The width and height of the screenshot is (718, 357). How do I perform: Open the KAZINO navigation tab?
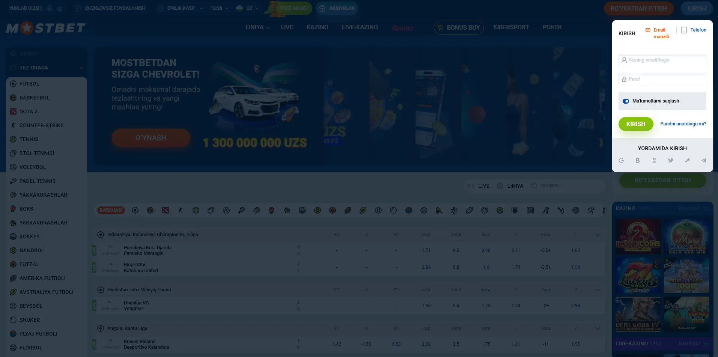(x=317, y=27)
